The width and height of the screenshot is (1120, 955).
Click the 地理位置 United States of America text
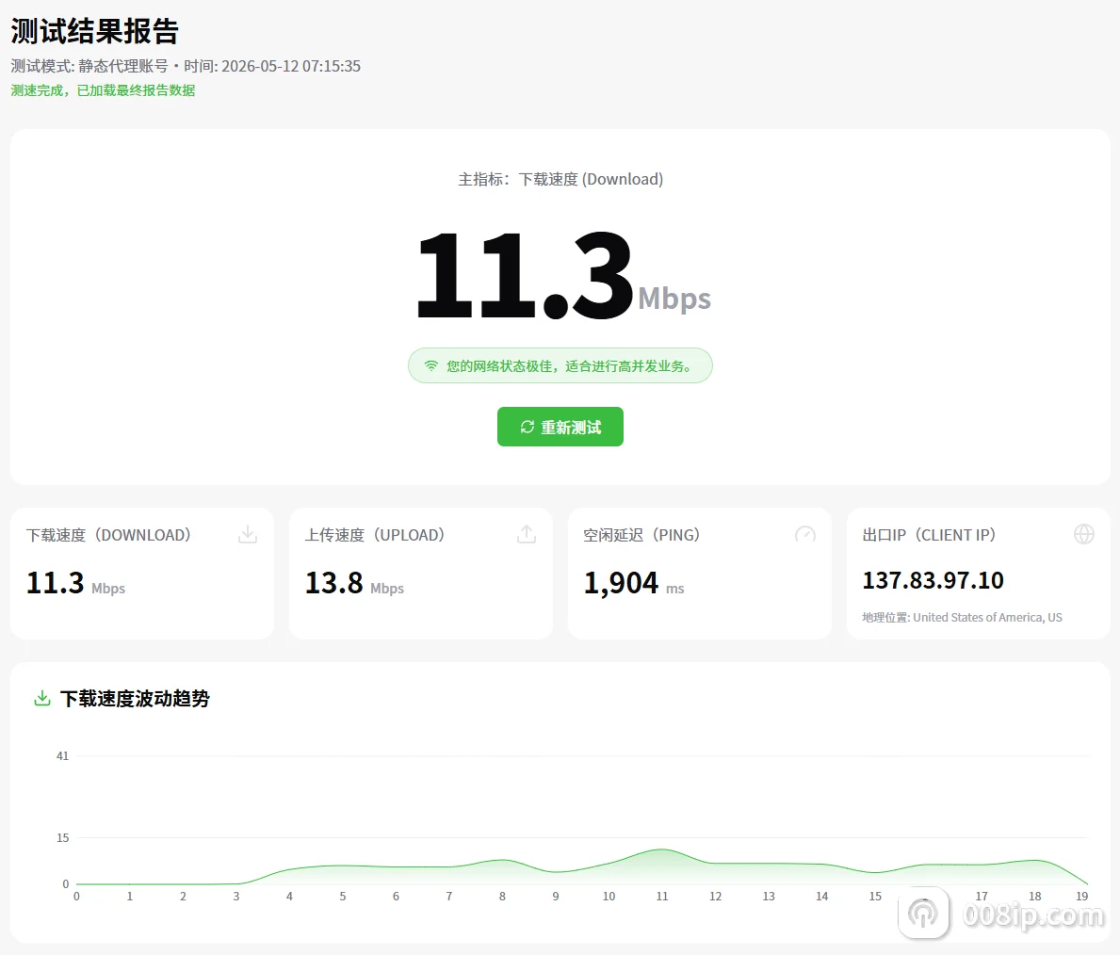[x=962, y=617]
